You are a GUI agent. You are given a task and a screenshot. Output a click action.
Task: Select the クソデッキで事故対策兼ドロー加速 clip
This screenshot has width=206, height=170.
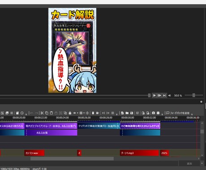[x=99, y=126]
